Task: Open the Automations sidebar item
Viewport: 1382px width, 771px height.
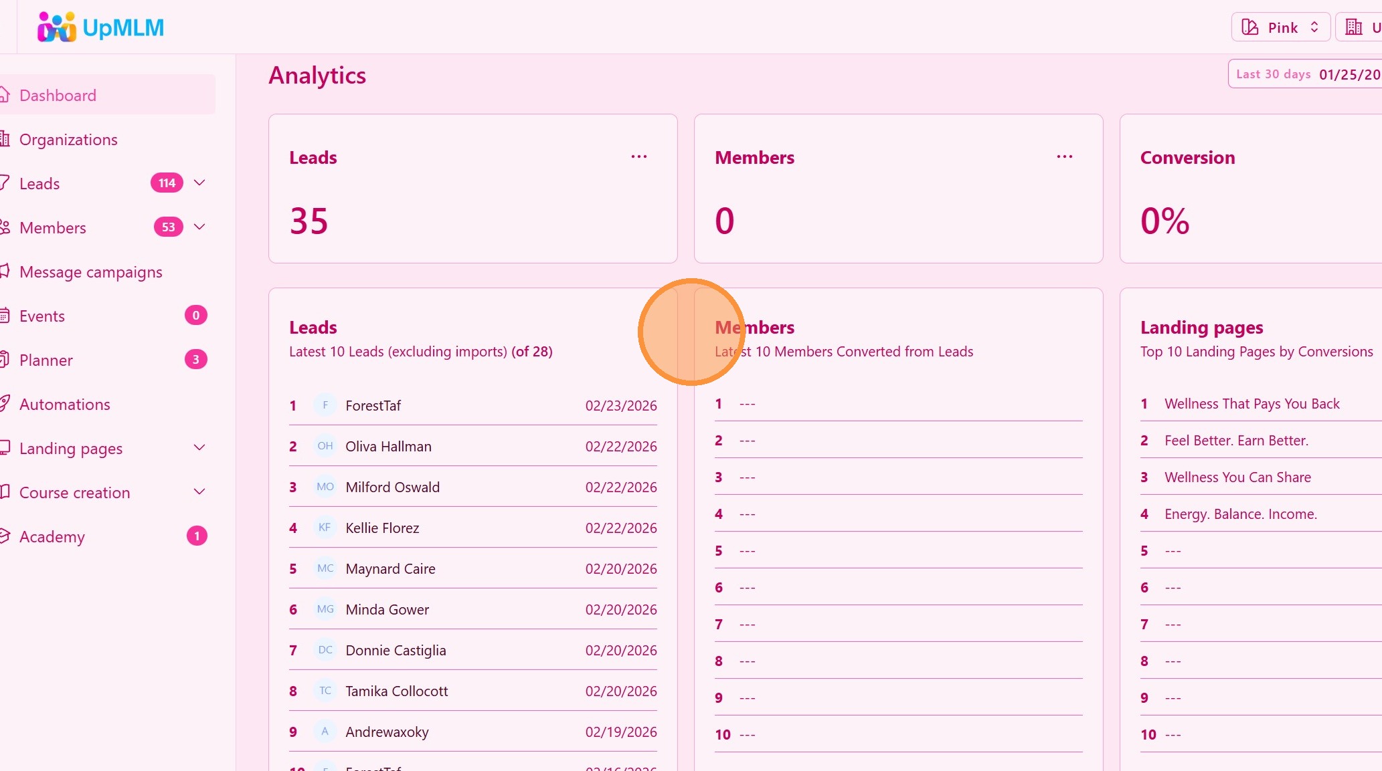Action: (x=64, y=405)
